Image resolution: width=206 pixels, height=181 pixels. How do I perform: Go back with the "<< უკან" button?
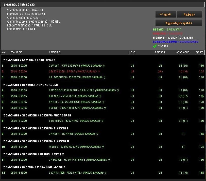[x=165, y=14]
